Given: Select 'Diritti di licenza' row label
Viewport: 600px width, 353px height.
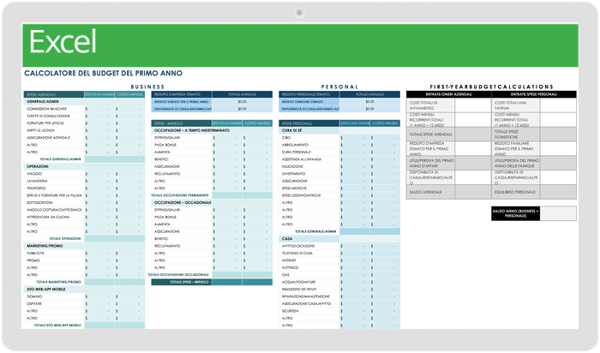Looking at the screenshot, I should 40,131.
